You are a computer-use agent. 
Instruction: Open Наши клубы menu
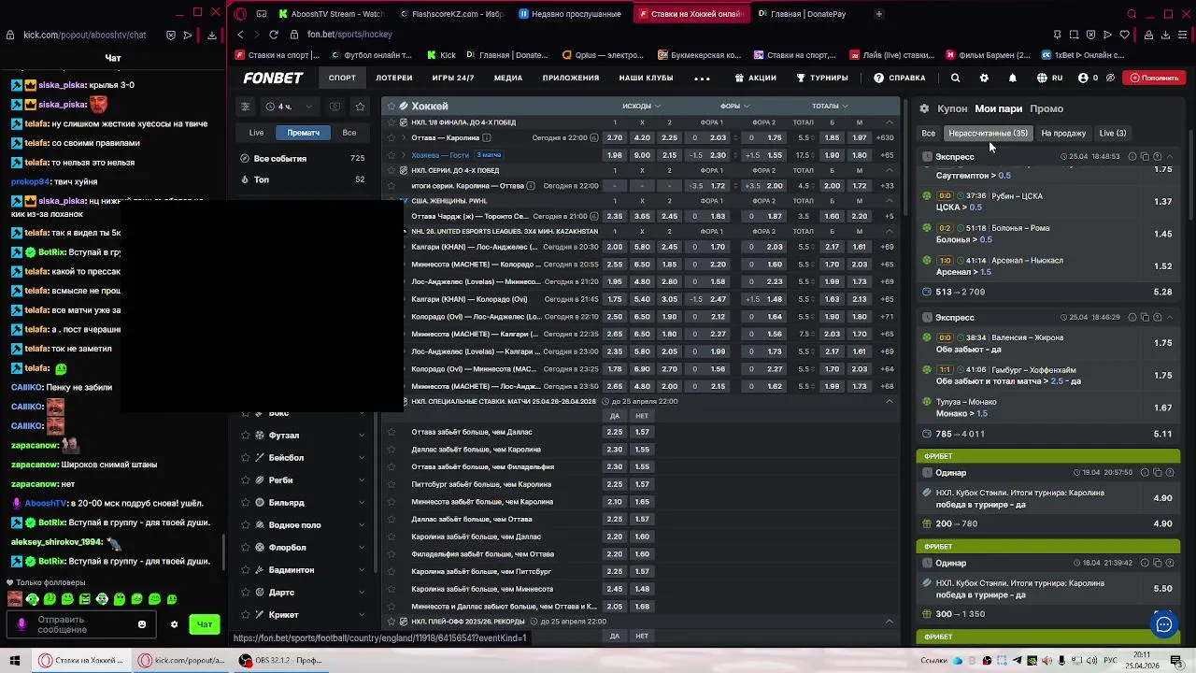(647, 79)
